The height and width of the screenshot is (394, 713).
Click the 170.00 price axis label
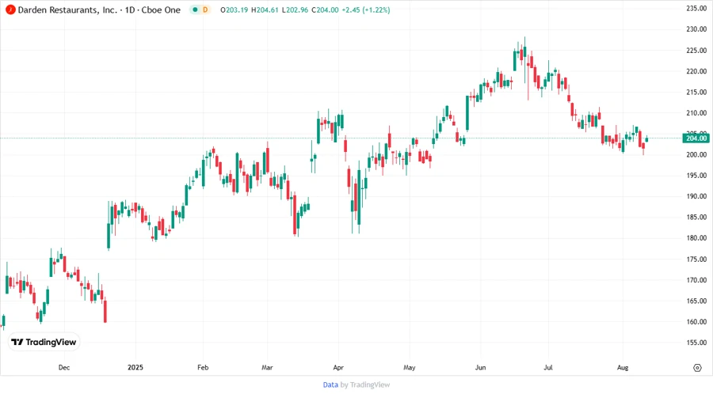tap(696, 280)
